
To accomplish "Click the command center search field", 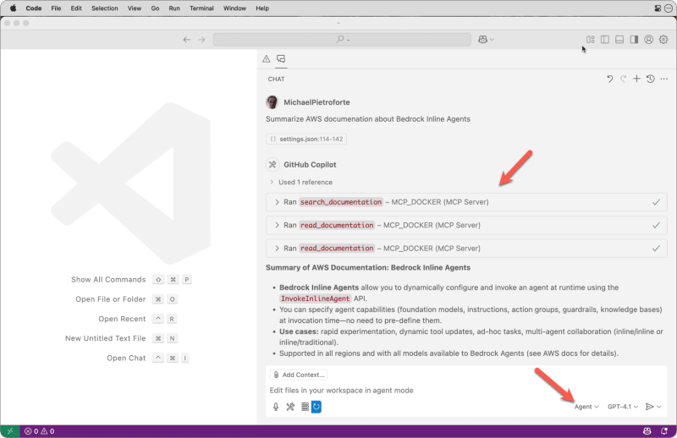I will pyautogui.click(x=342, y=39).
